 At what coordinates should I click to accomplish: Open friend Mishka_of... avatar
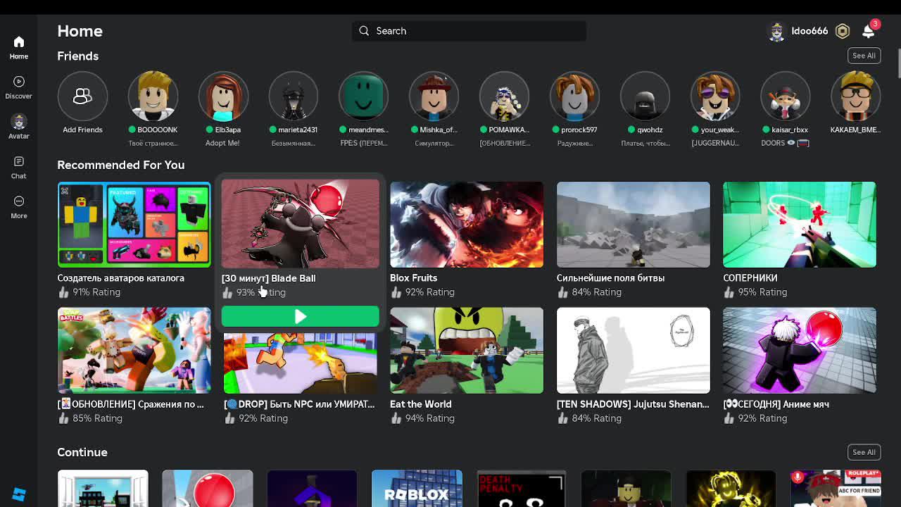(x=434, y=96)
